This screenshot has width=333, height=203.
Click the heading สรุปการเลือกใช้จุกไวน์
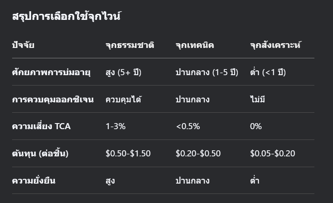66,17
